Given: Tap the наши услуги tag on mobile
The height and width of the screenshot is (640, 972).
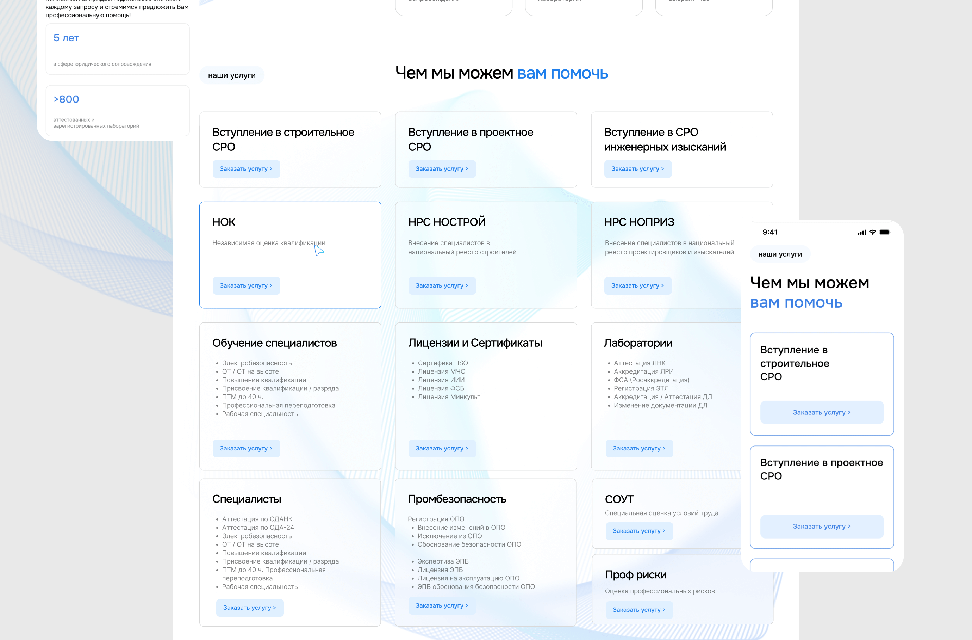Looking at the screenshot, I should click(780, 254).
